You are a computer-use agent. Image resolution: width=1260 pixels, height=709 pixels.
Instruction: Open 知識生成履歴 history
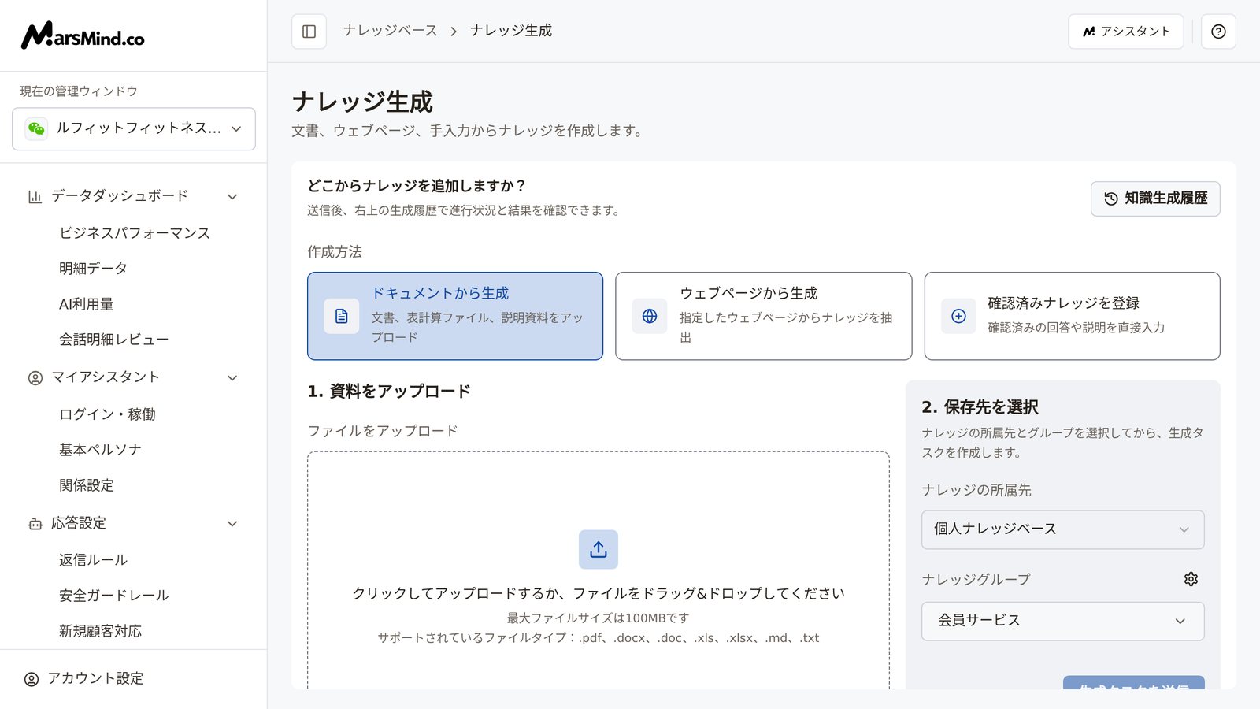1155,199
